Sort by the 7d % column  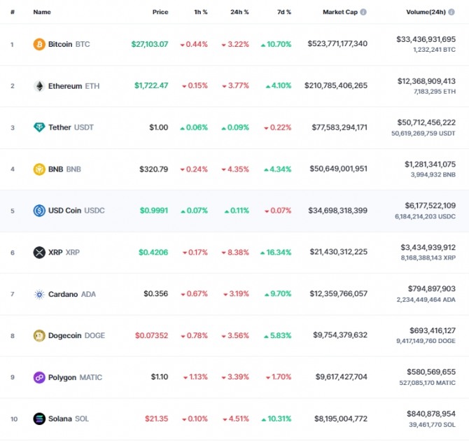point(283,13)
